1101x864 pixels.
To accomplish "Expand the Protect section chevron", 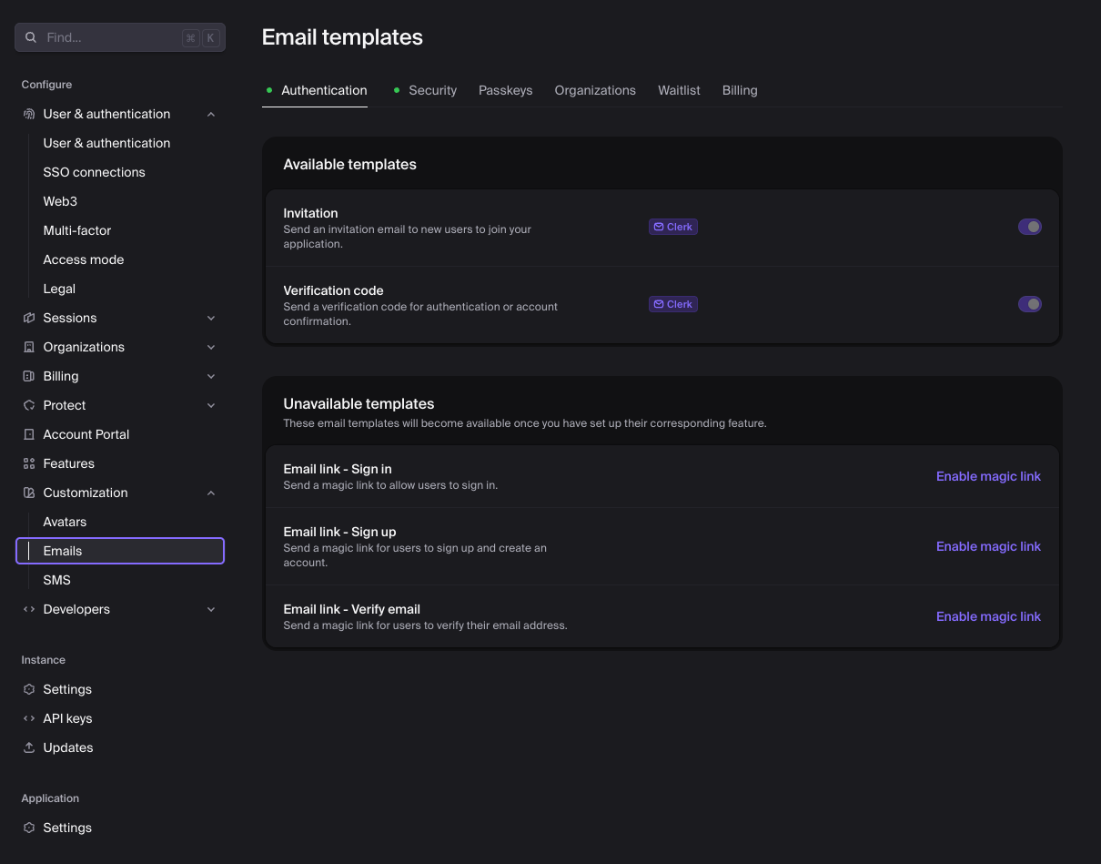I will pyautogui.click(x=211, y=405).
